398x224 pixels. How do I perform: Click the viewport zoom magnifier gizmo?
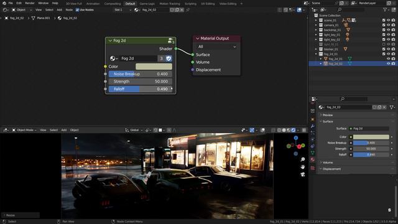303,159
